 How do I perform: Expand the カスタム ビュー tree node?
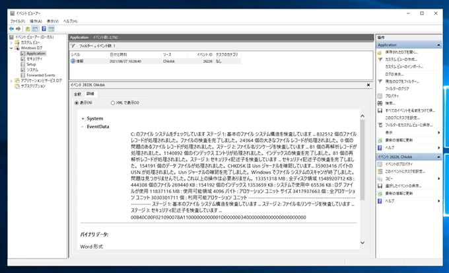pyautogui.click(x=11, y=42)
